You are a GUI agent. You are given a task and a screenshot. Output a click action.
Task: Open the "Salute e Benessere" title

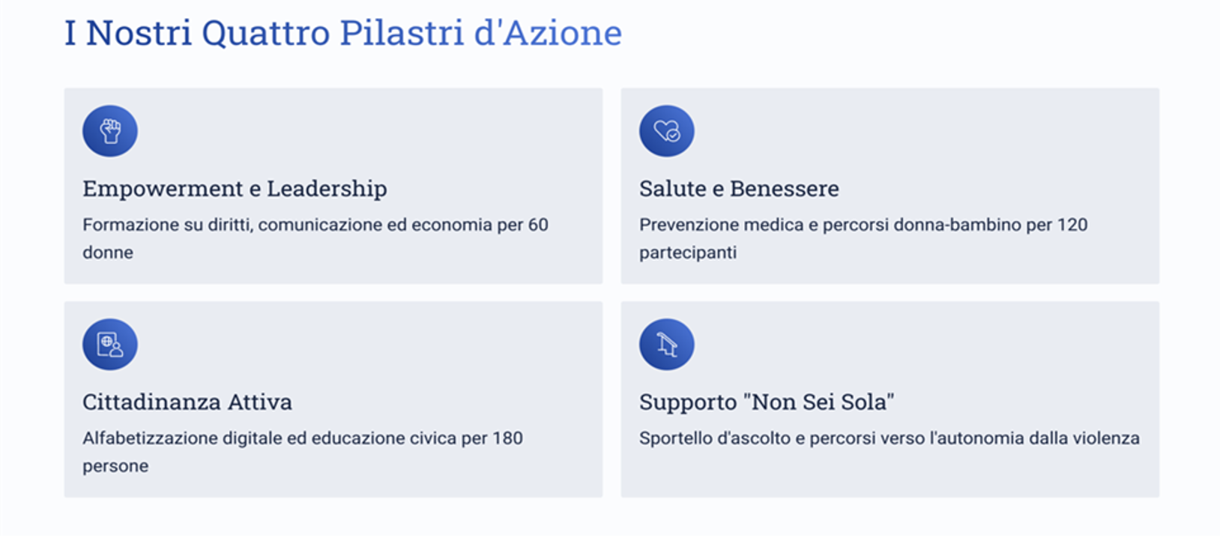tap(739, 189)
